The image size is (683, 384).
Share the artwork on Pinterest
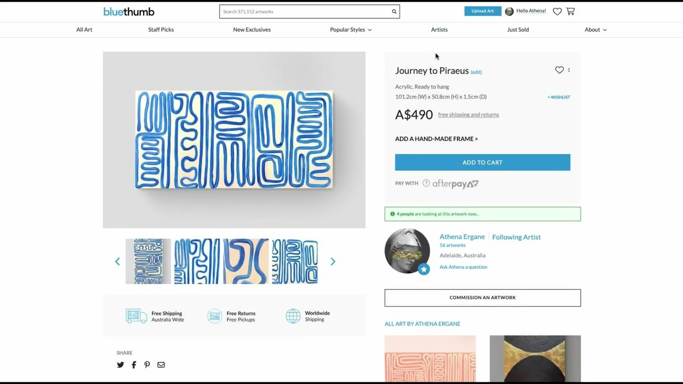pos(147,365)
